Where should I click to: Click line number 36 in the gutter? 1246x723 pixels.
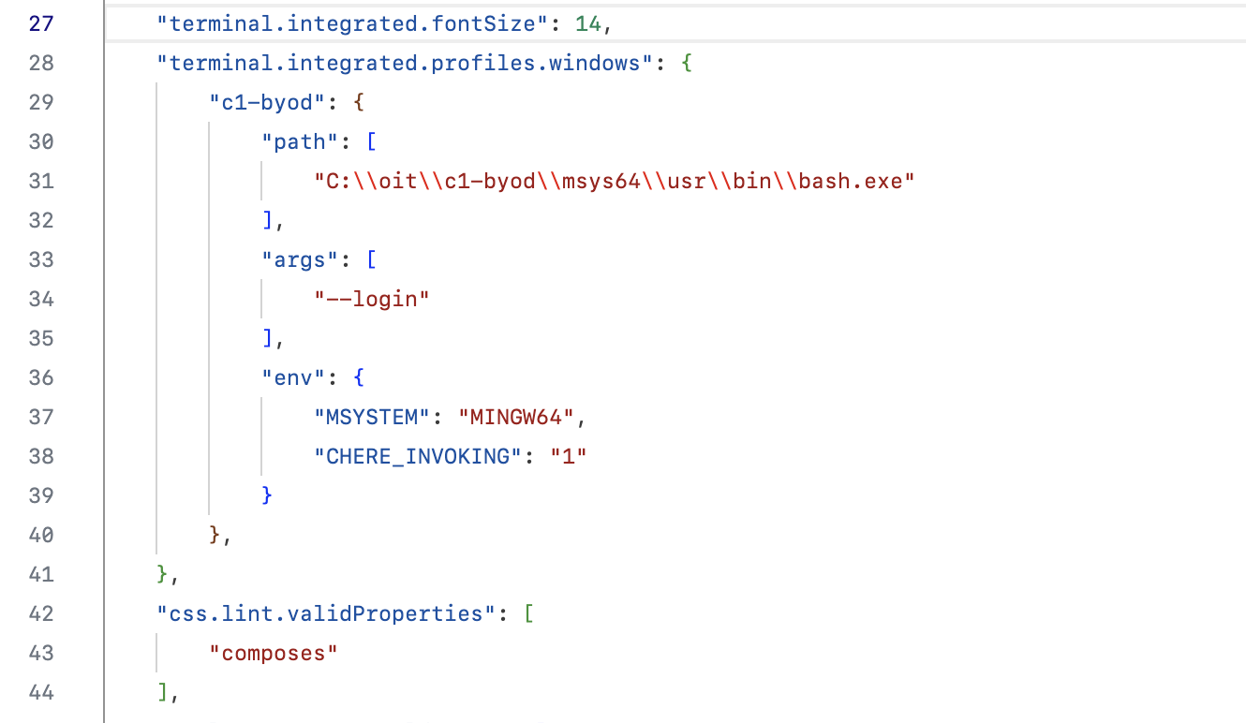[41, 377]
